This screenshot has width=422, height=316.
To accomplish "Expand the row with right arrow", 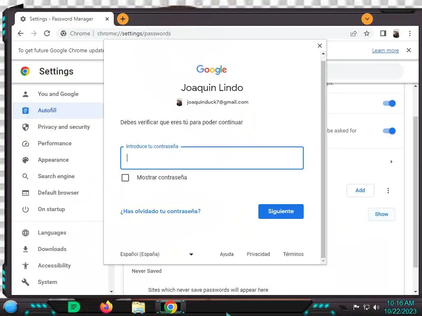I will (392, 162).
